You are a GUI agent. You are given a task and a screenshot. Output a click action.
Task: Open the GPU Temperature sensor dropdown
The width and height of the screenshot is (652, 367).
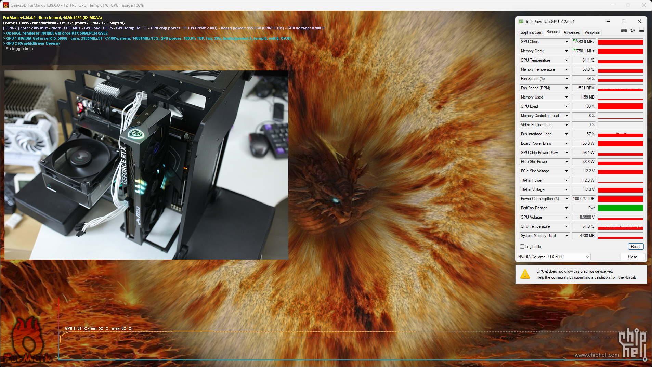(566, 60)
